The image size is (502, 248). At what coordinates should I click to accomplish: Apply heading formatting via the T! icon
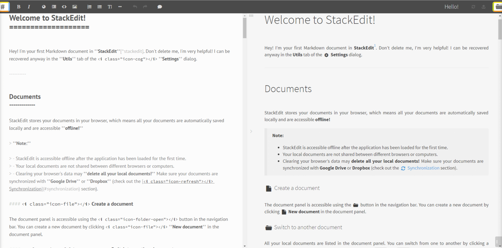click(110, 7)
